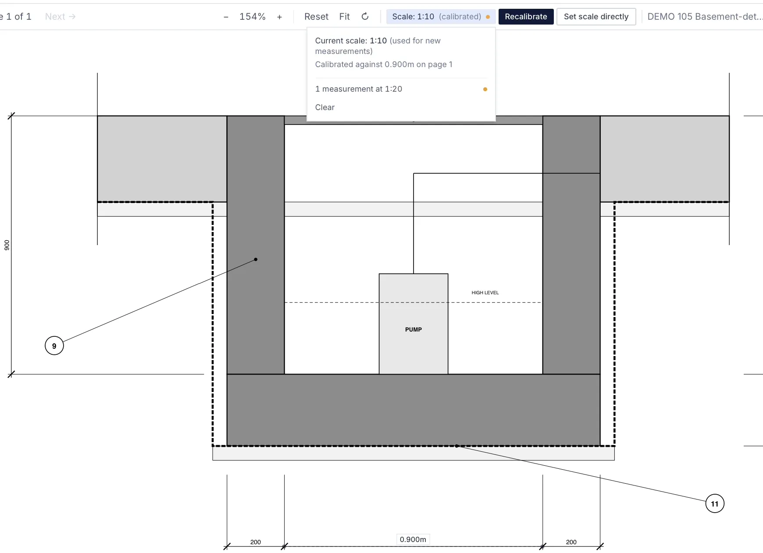Click the zoom out minus button

tap(226, 17)
